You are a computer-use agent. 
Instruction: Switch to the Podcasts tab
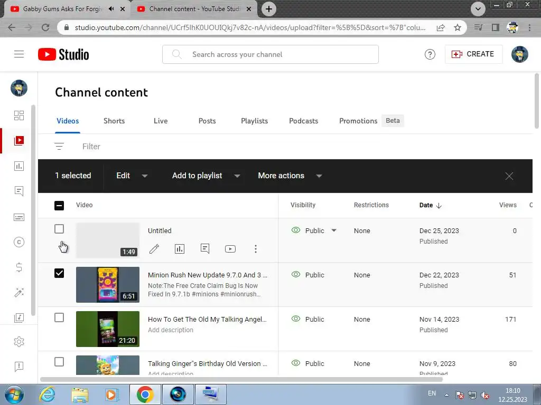tap(304, 121)
